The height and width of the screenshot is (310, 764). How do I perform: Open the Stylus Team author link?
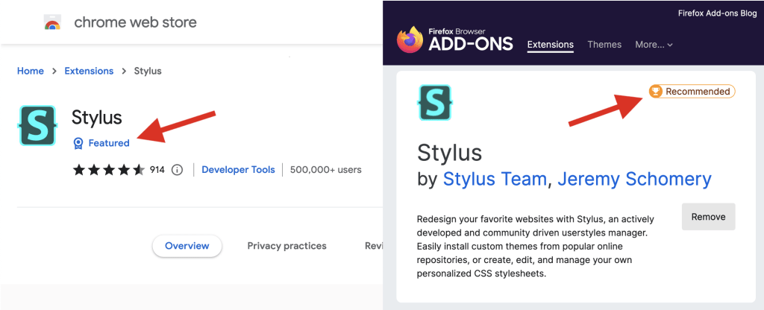[x=495, y=179]
